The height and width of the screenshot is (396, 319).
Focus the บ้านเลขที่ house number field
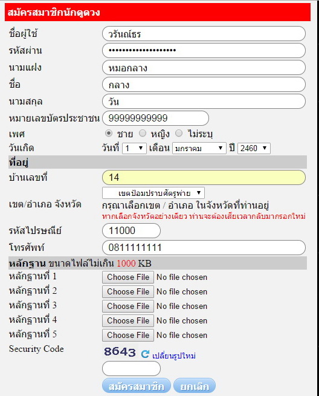(x=204, y=177)
